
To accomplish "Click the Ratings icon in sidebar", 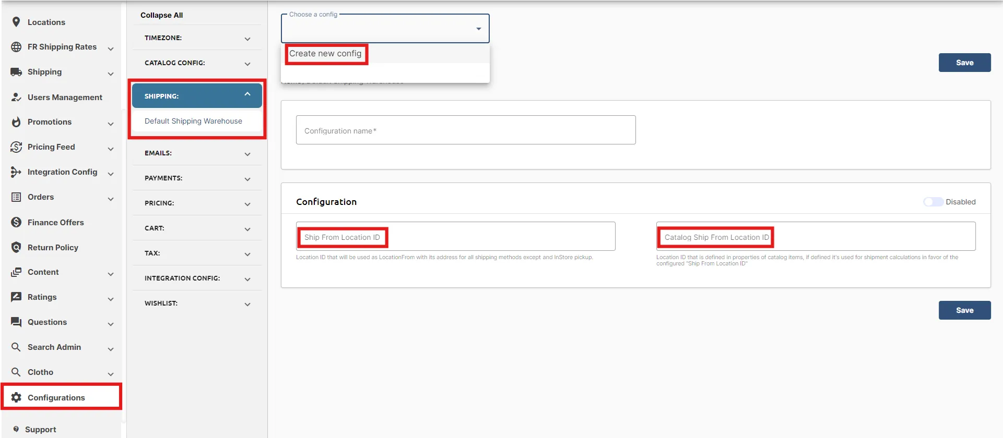I will (16, 297).
